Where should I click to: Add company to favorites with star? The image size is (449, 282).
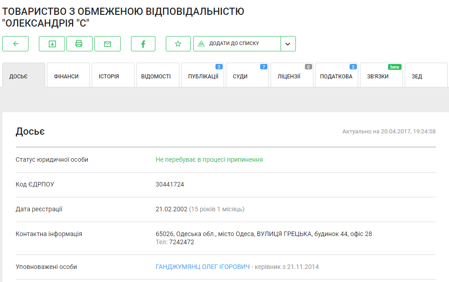(178, 44)
